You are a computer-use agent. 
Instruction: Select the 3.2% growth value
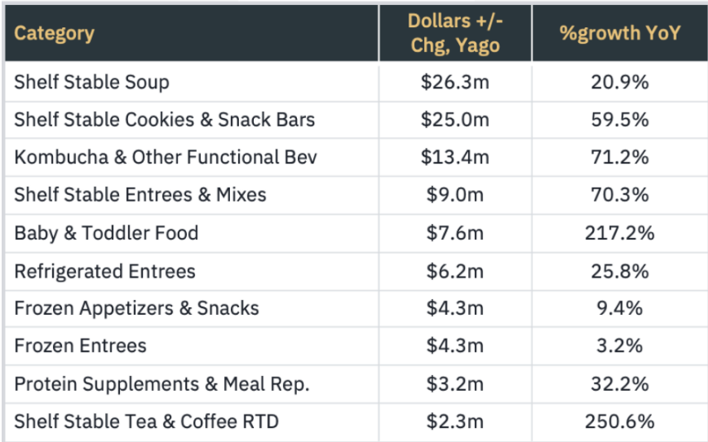click(x=619, y=346)
